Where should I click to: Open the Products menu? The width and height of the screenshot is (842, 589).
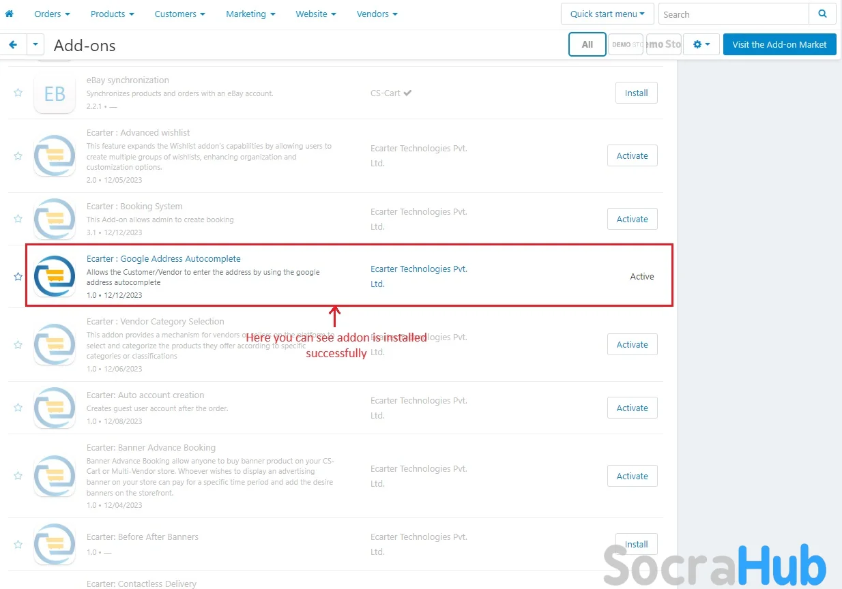[x=113, y=14]
